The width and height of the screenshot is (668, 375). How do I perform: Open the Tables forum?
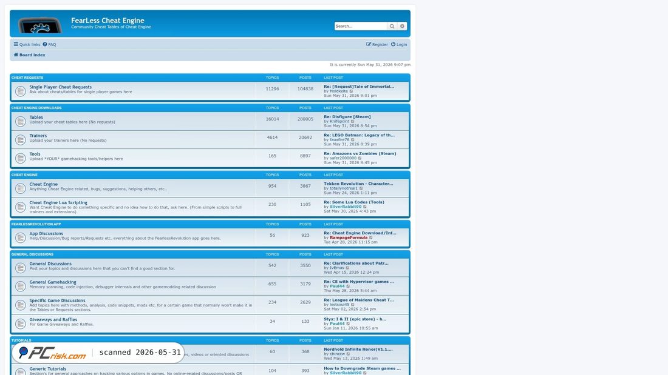pyautogui.click(x=36, y=118)
